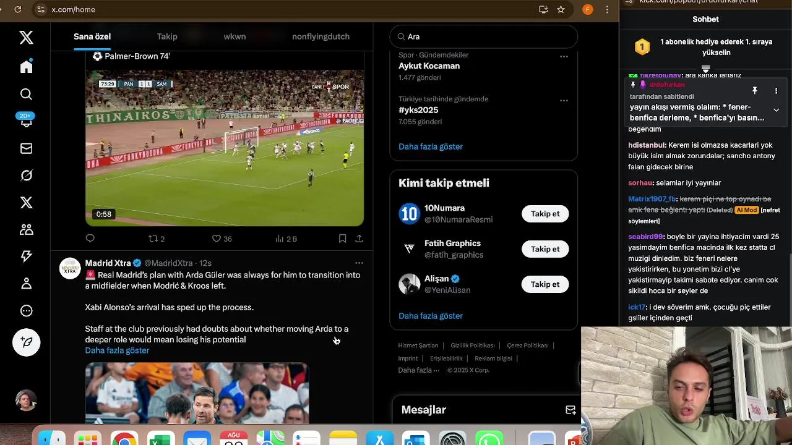792x445 pixels.
Task: Expand pinned message chevron in Kick chat
Action: (x=776, y=110)
